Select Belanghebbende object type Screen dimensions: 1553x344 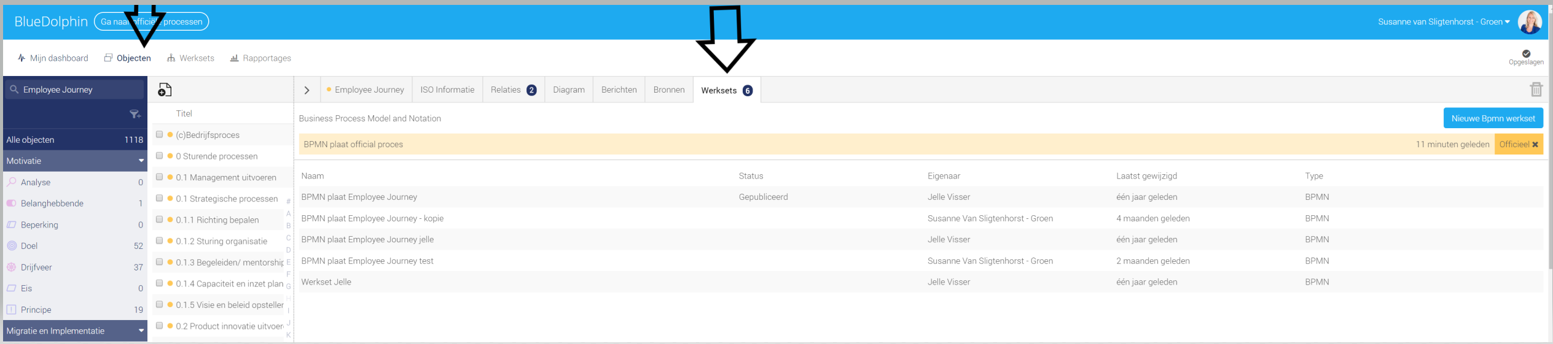click(75, 204)
